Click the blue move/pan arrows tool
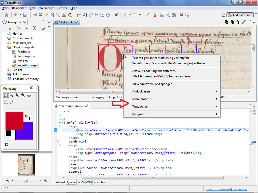The width and height of the screenshot is (258, 193). coord(29,95)
